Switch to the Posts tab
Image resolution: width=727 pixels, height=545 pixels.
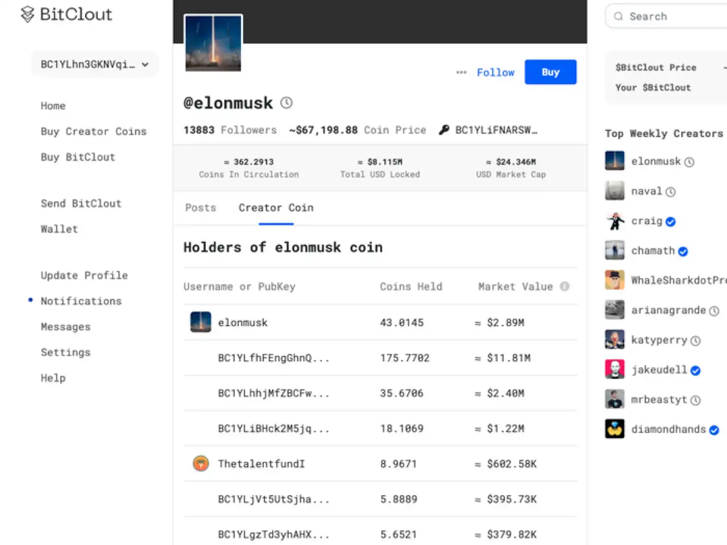200,208
